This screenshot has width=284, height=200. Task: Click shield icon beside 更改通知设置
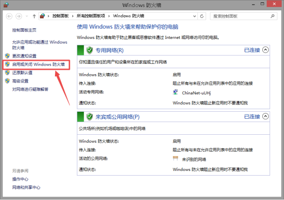(x=7, y=56)
